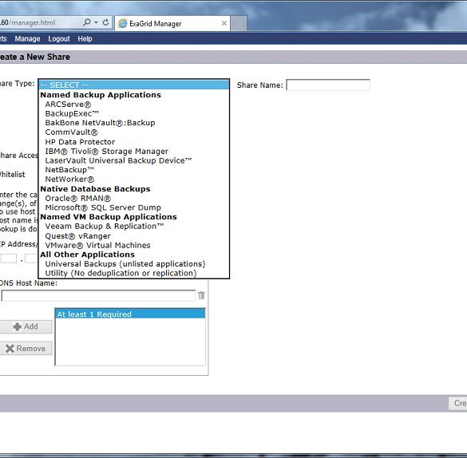The height and width of the screenshot is (458, 467).
Task: Select Quest vRanger option
Action: tap(134, 236)
